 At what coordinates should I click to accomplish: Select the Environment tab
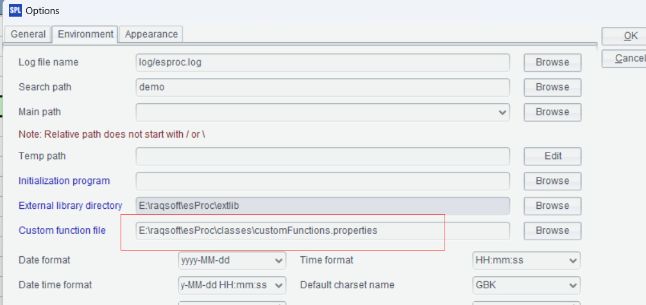[86, 35]
